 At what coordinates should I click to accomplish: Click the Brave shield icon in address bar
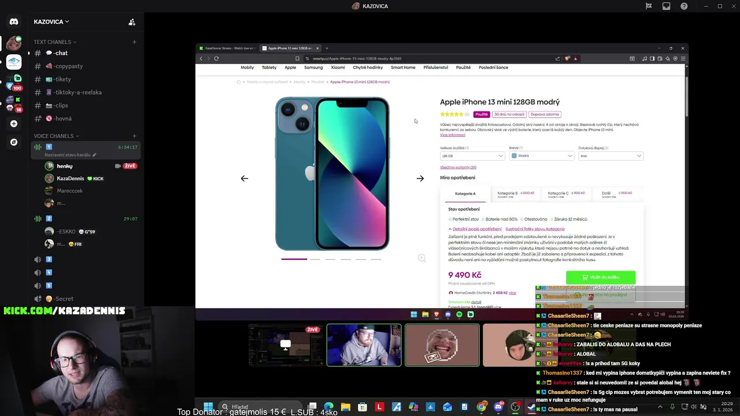pyautogui.click(x=567, y=58)
